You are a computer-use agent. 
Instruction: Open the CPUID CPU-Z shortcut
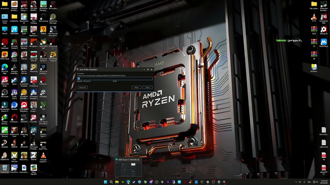tap(14, 94)
